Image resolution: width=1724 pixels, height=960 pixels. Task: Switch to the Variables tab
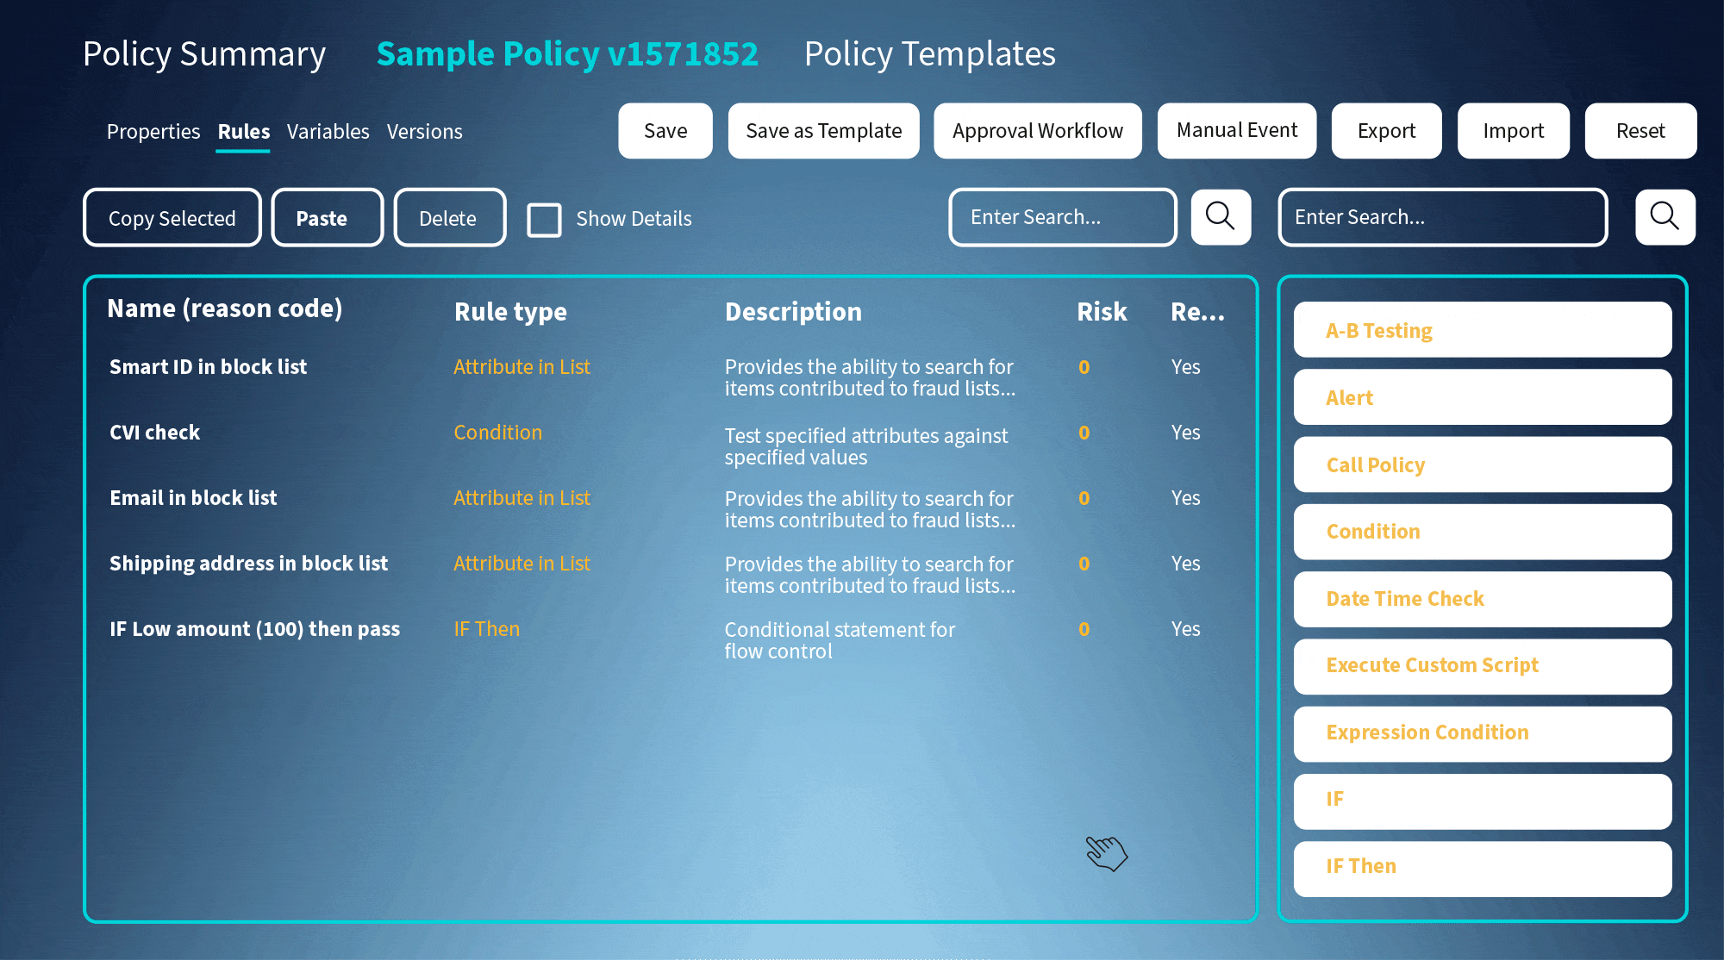coord(328,132)
